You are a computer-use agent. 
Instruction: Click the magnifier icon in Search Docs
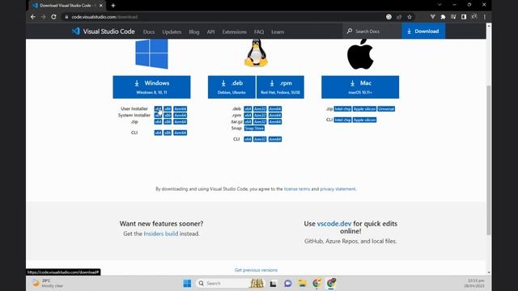pyautogui.click(x=349, y=31)
